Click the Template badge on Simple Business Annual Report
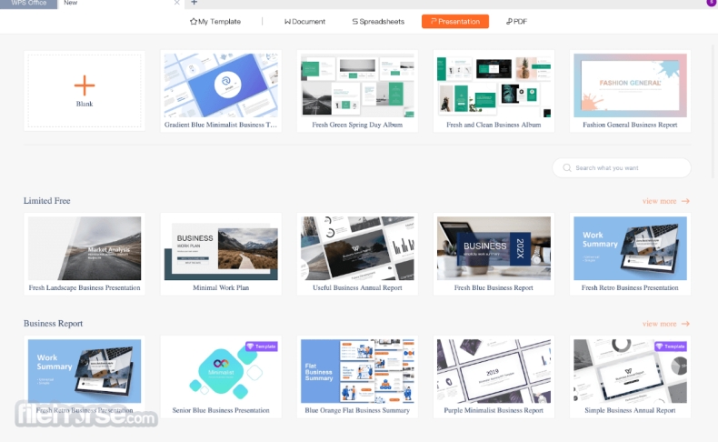718x442 pixels. coord(673,347)
